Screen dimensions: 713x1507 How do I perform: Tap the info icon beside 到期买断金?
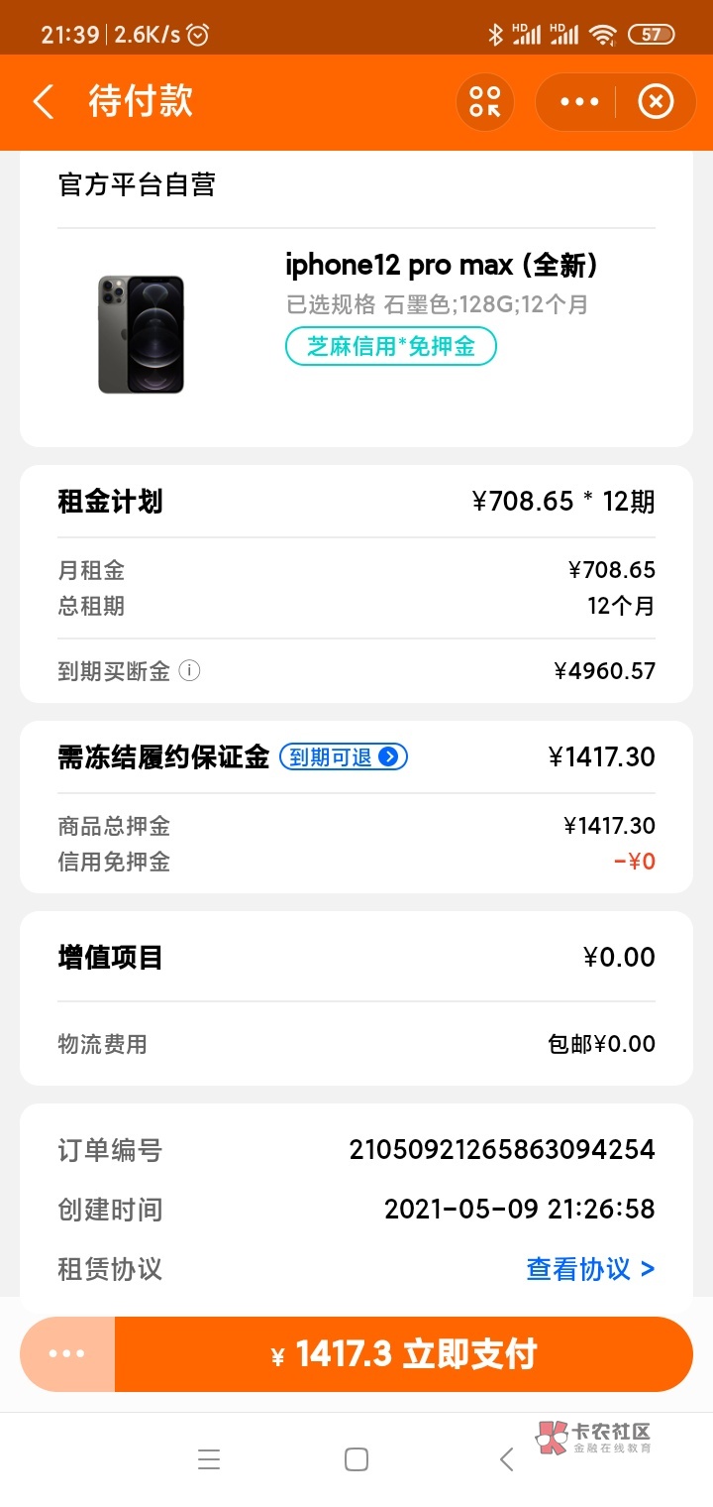point(189,671)
